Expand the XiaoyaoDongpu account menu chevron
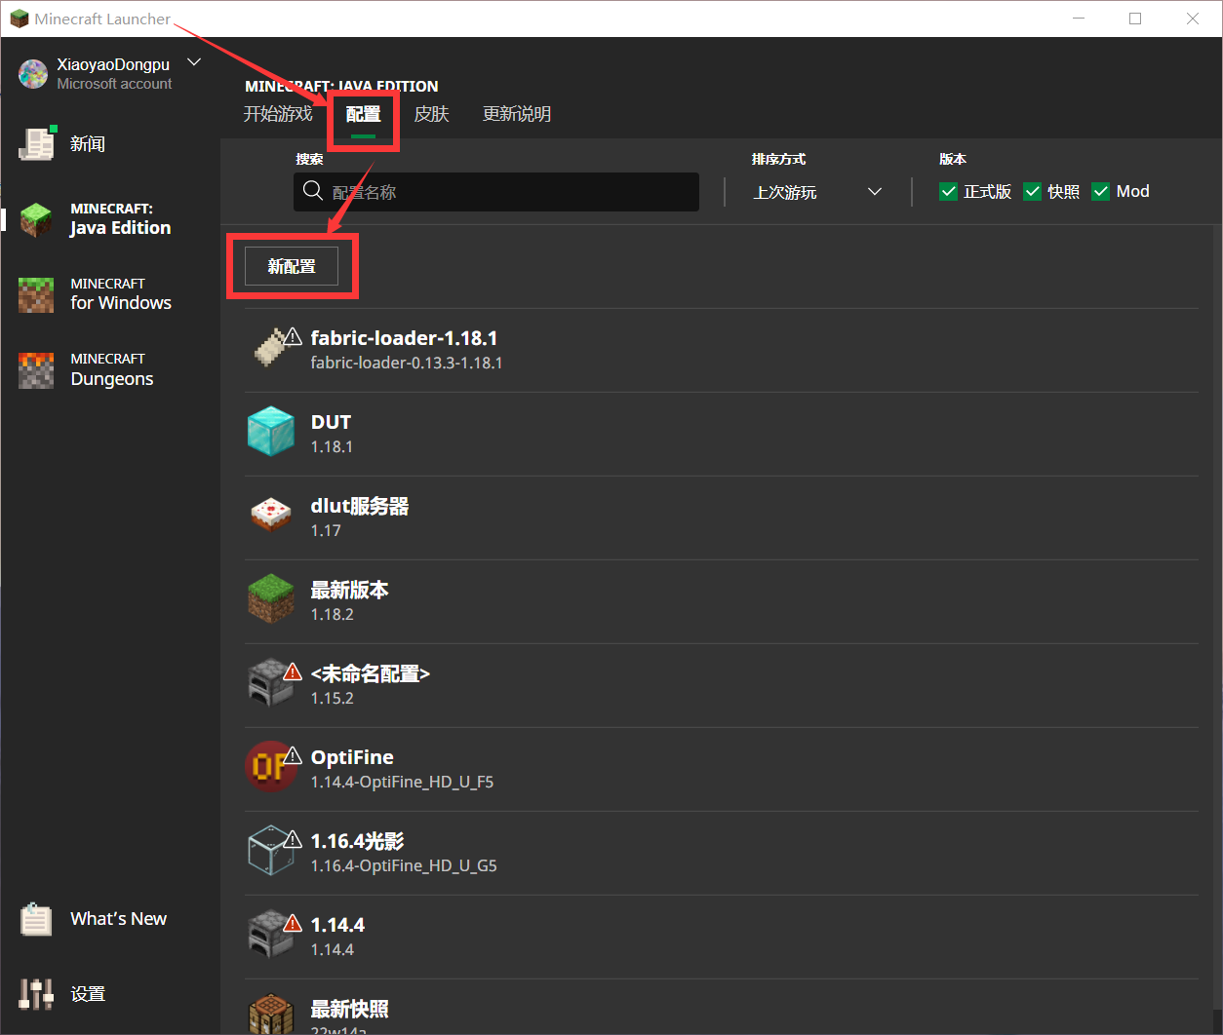 click(x=194, y=63)
